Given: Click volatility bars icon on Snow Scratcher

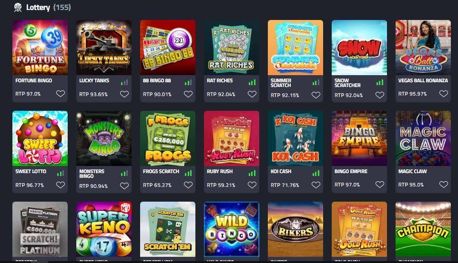Looking at the screenshot, I should click(380, 83).
